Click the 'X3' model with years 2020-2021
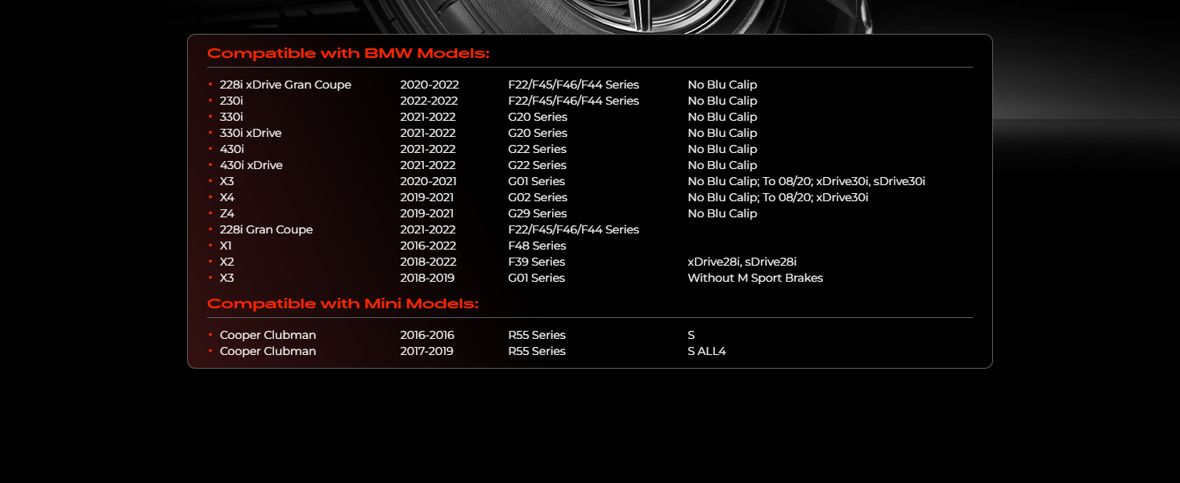The height and width of the screenshot is (483, 1180). tap(226, 181)
